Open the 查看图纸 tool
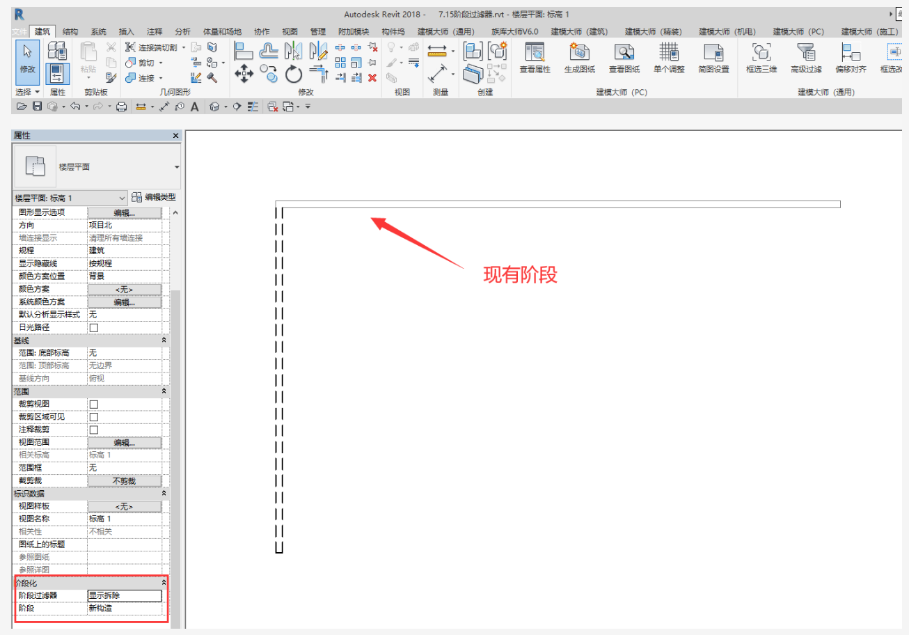 [625, 58]
